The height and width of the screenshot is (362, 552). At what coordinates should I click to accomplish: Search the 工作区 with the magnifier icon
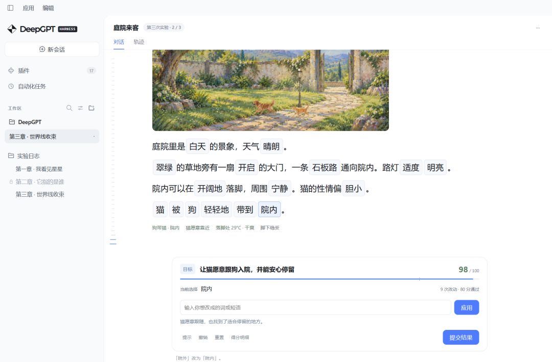tap(70, 108)
